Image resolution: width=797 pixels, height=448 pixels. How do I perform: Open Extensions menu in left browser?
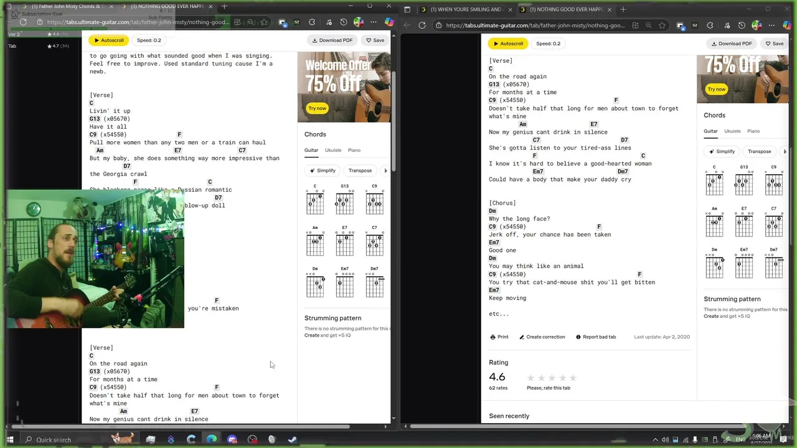[x=312, y=22]
